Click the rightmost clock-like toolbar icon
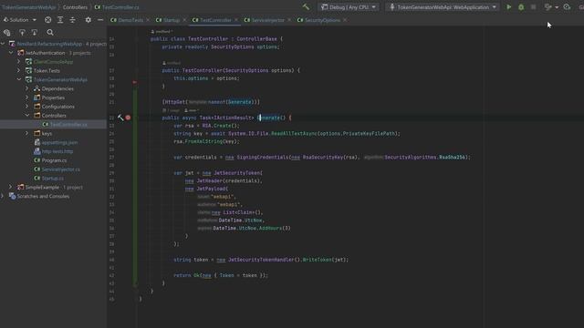This screenshot has height=328, width=584. tap(567, 7)
